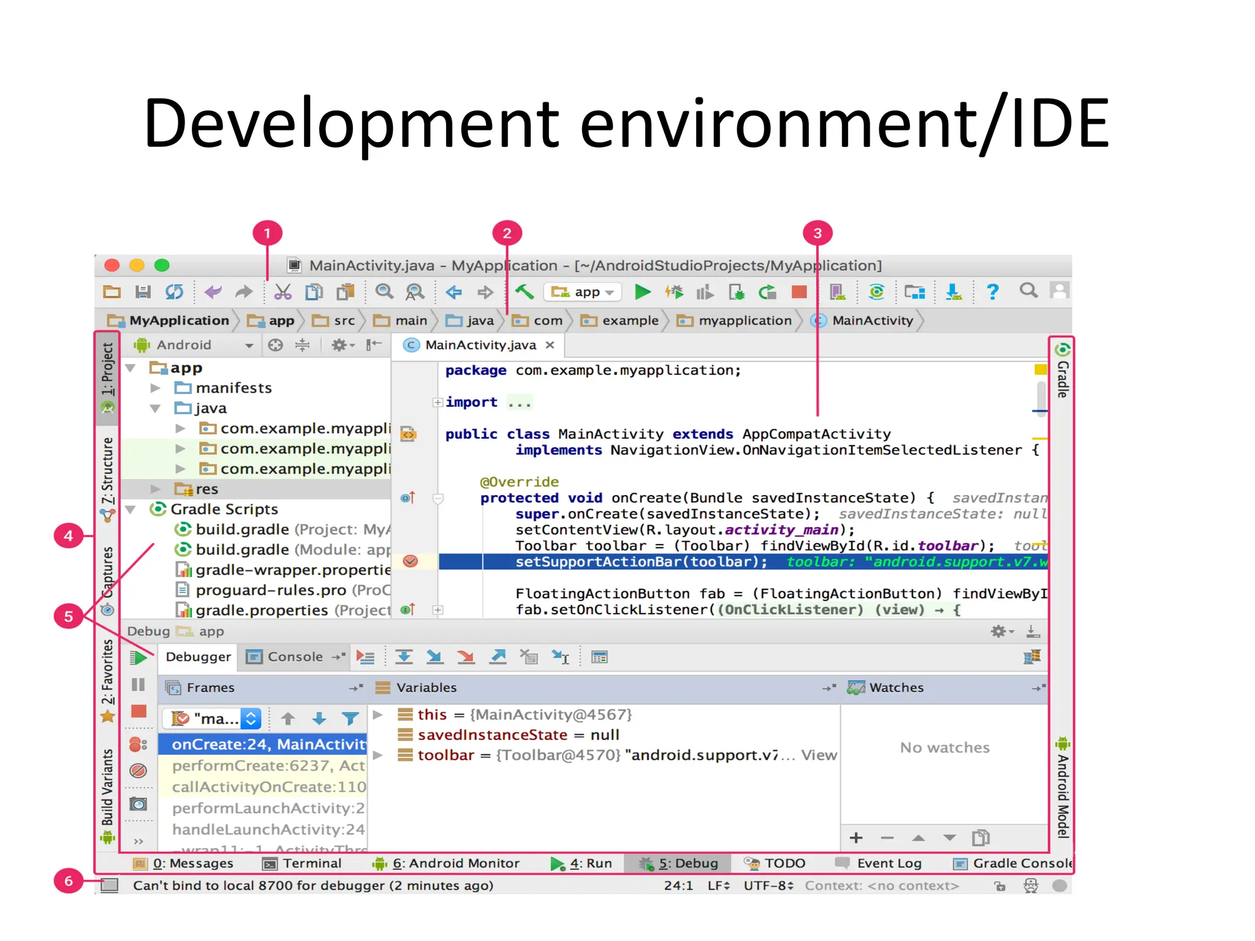Click the Step Out debugger icon
This screenshot has width=1255, height=941.
point(498,657)
